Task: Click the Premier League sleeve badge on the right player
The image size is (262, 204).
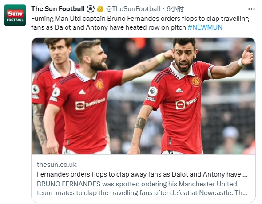Action: coord(153,91)
